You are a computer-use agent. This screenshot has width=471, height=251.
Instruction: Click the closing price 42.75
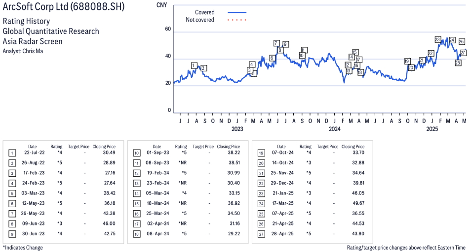(109, 234)
